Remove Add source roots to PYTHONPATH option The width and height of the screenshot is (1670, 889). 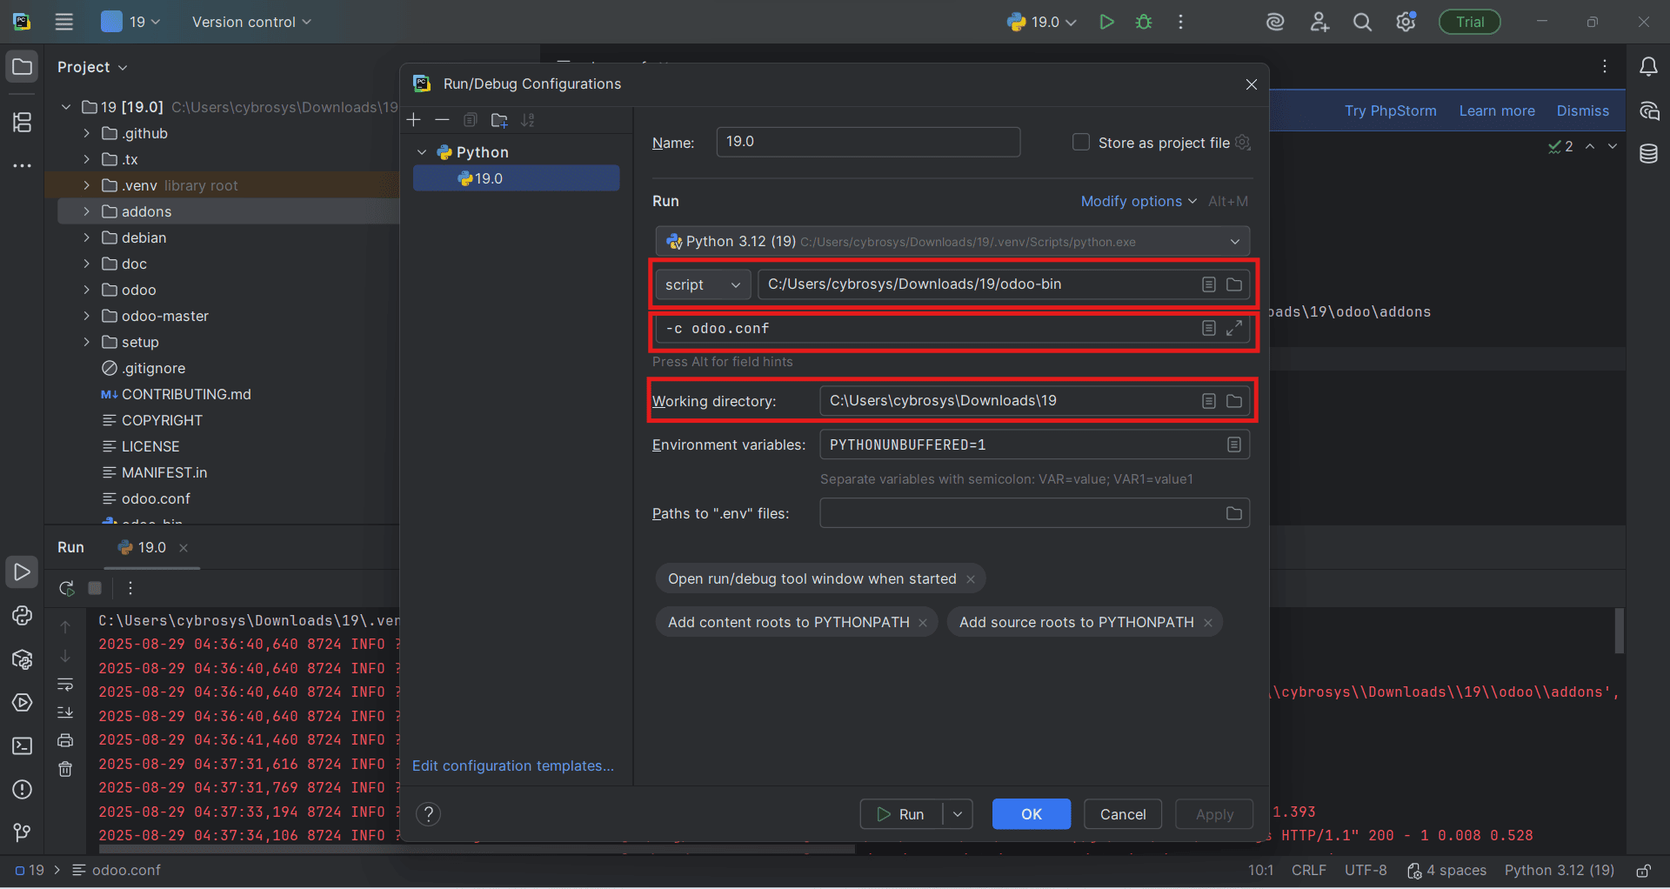[x=1208, y=623]
